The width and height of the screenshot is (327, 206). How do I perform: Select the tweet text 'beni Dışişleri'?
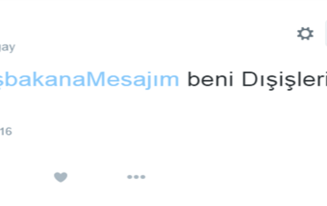pyautogui.click(x=257, y=79)
